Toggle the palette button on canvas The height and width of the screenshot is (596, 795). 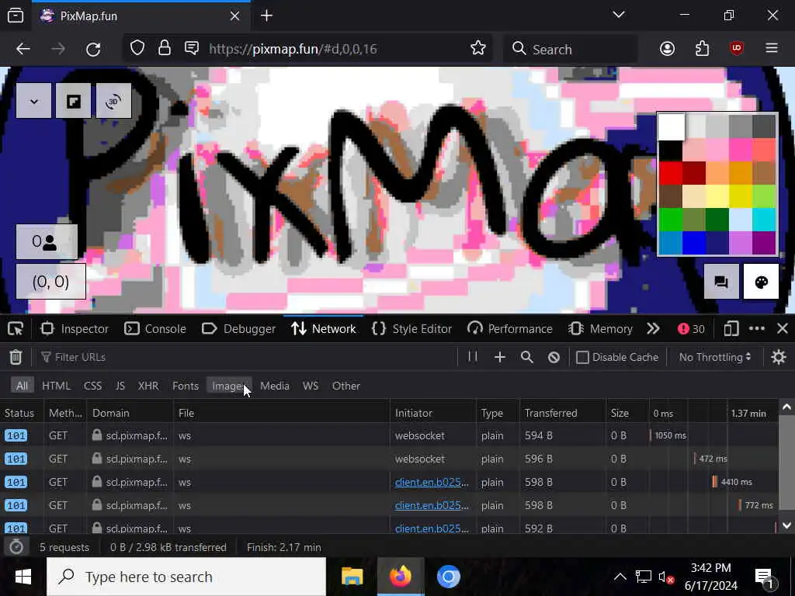tap(761, 282)
